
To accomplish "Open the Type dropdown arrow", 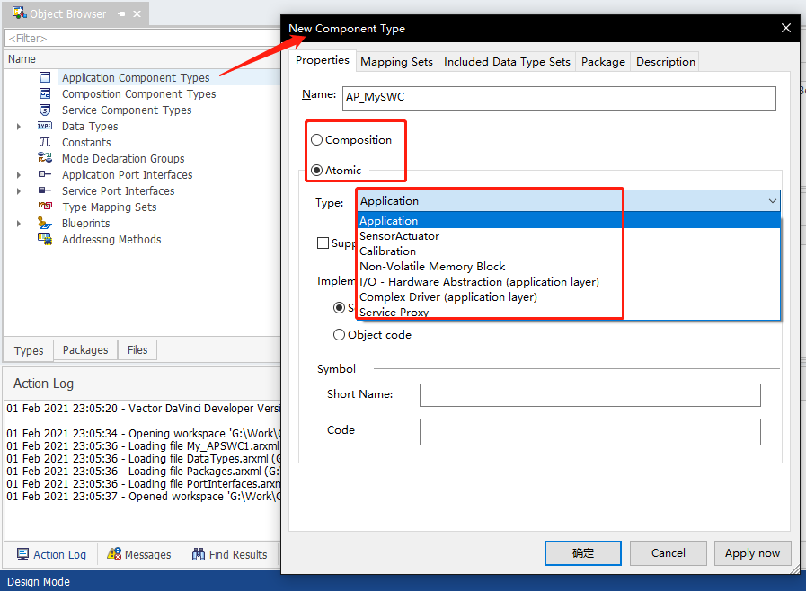I will click(x=772, y=200).
